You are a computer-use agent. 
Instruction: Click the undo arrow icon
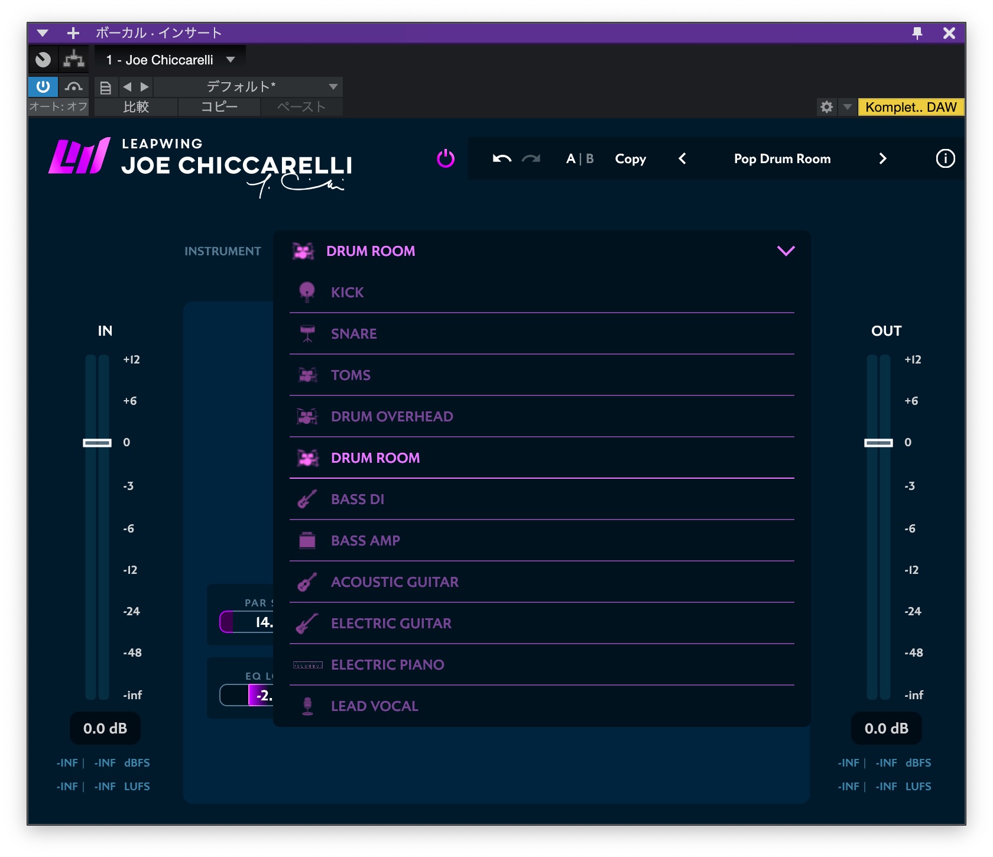pos(501,158)
